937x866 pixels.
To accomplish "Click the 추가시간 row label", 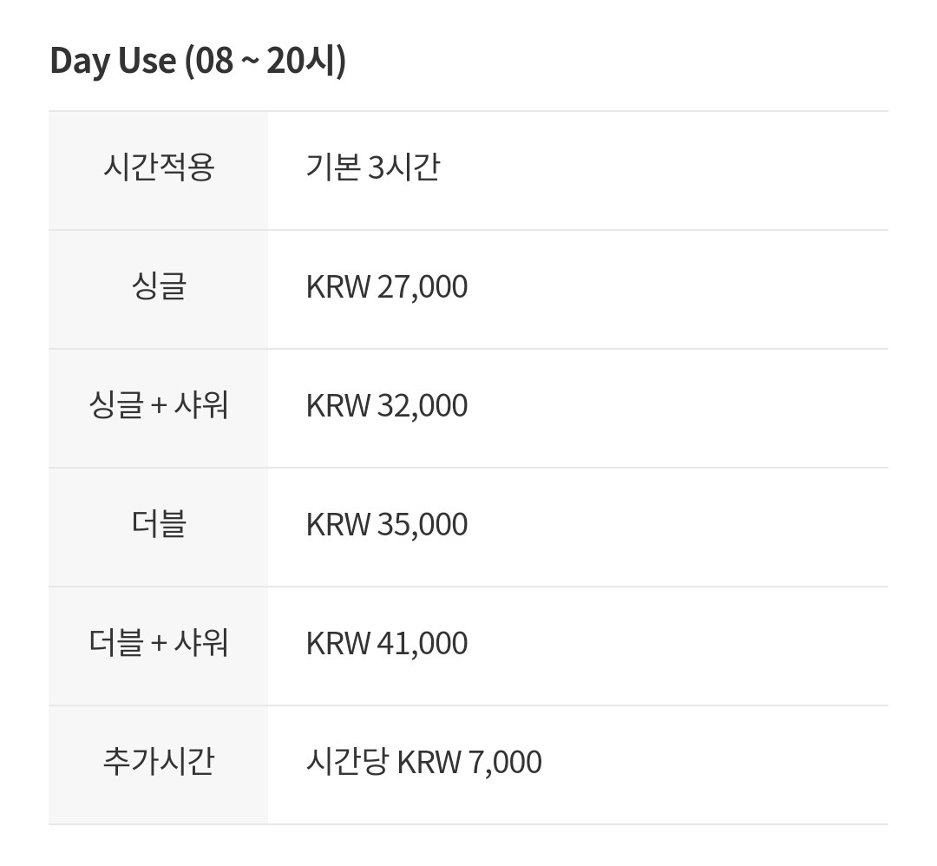I will click(158, 762).
